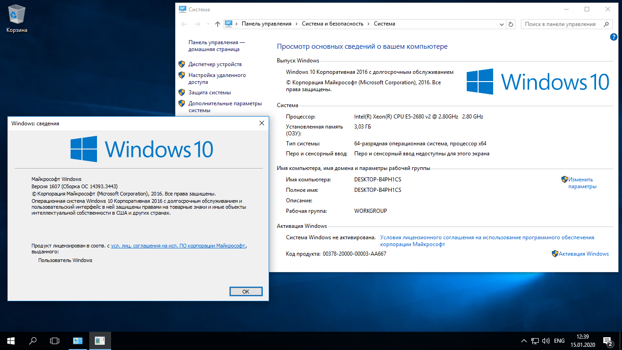Open Панель управления — домашняя страница

[217, 46]
